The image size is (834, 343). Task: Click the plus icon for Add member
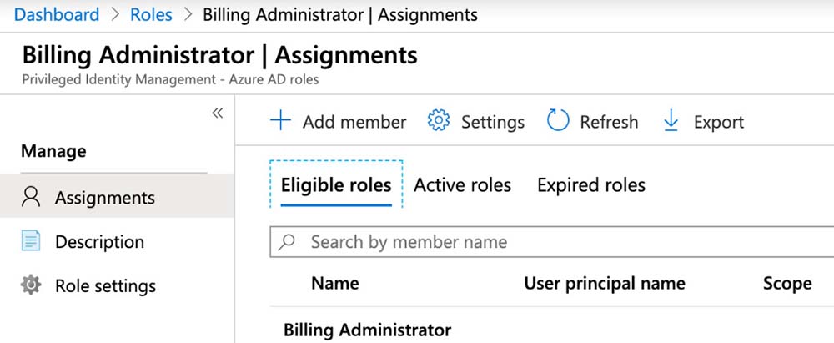(x=281, y=122)
